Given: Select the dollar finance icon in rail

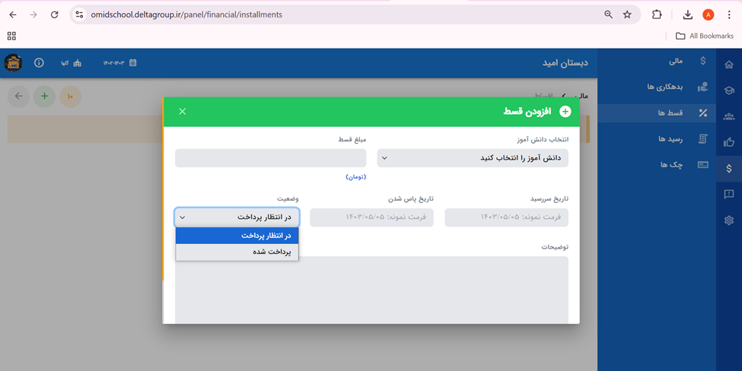Looking at the screenshot, I should [729, 168].
